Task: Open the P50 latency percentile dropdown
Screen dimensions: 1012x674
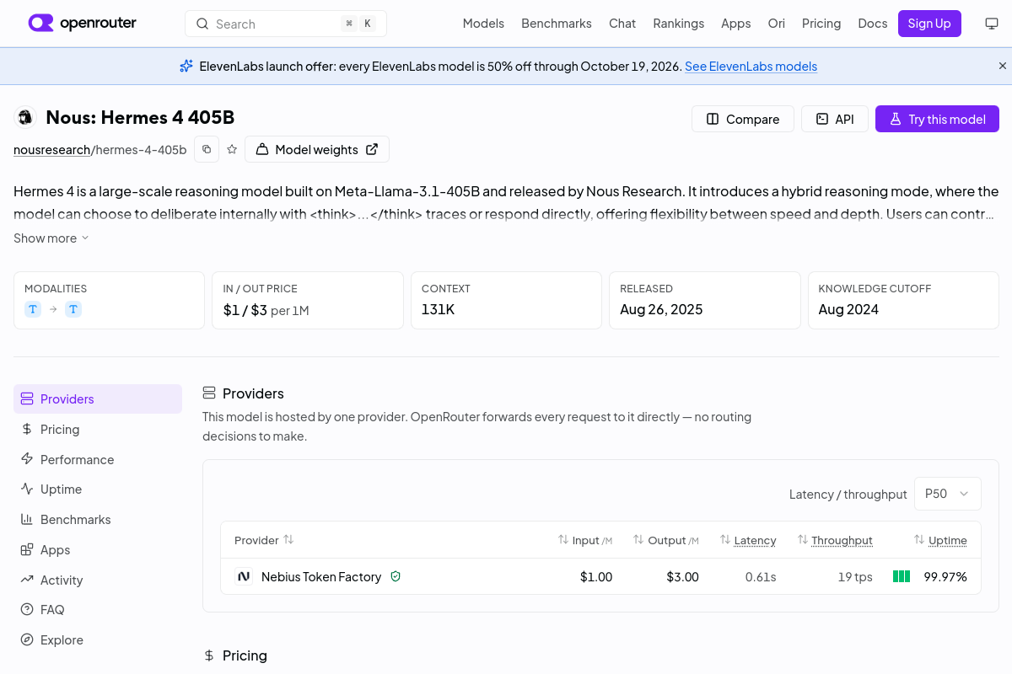Action: coord(948,494)
